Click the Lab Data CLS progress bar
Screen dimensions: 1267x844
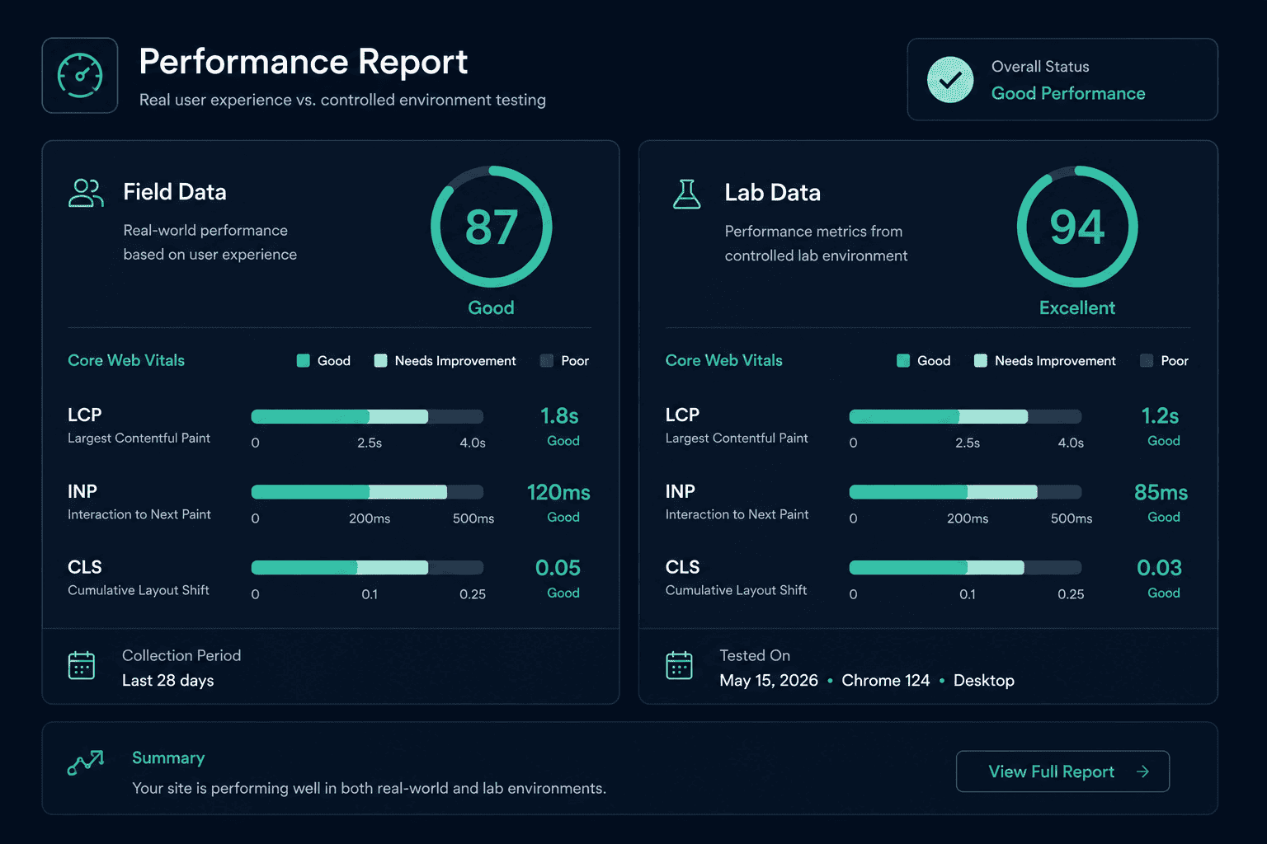pyautogui.click(x=965, y=568)
